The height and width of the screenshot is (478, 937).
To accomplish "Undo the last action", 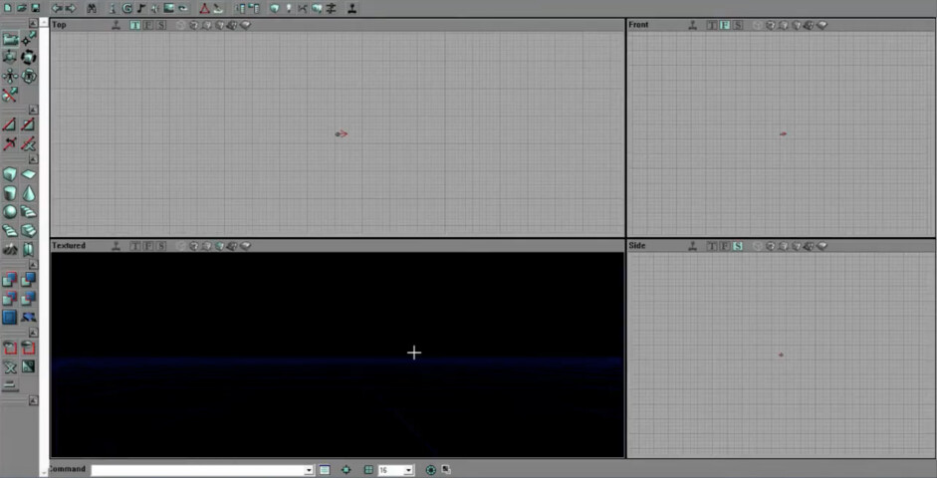I will click(57, 8).
